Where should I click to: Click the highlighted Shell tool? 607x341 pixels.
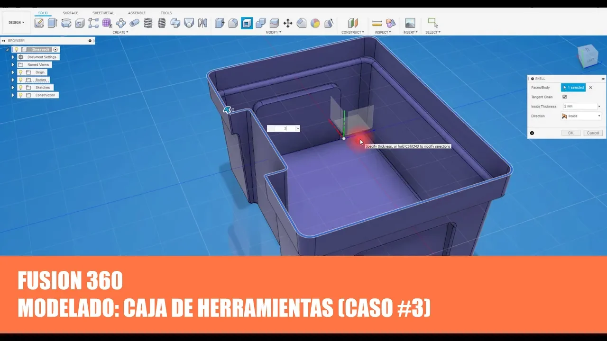tap(247, 23)
